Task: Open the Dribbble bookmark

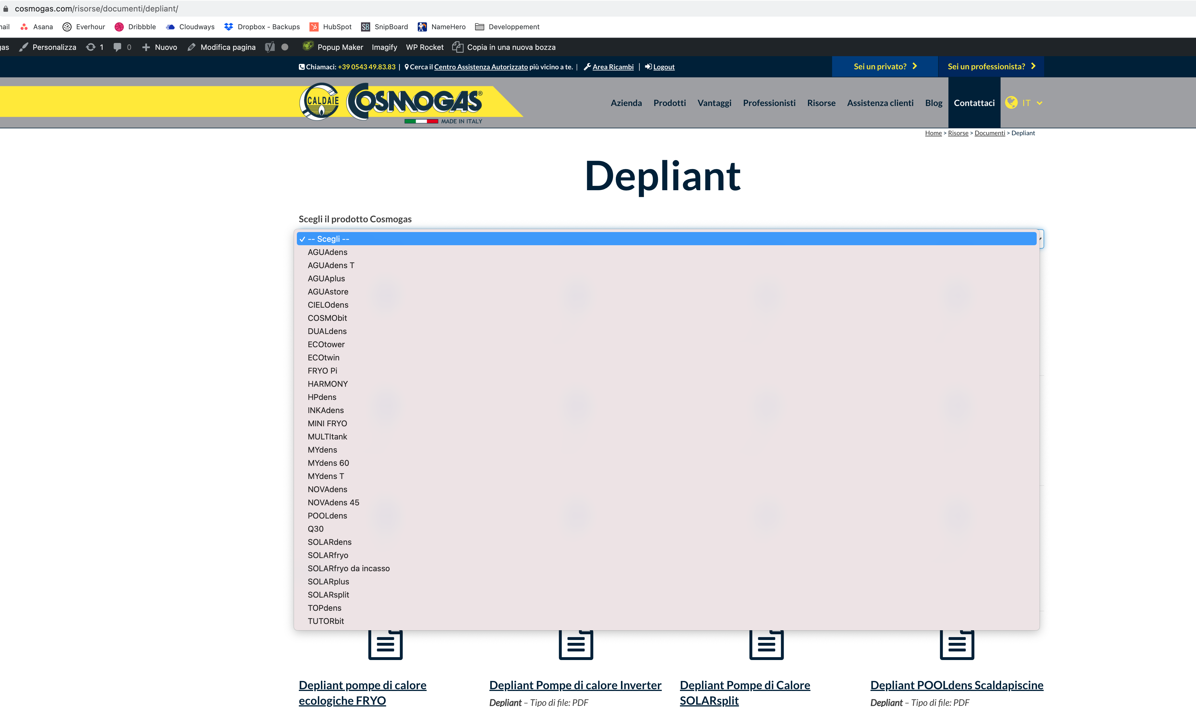Action: point(135,27)
